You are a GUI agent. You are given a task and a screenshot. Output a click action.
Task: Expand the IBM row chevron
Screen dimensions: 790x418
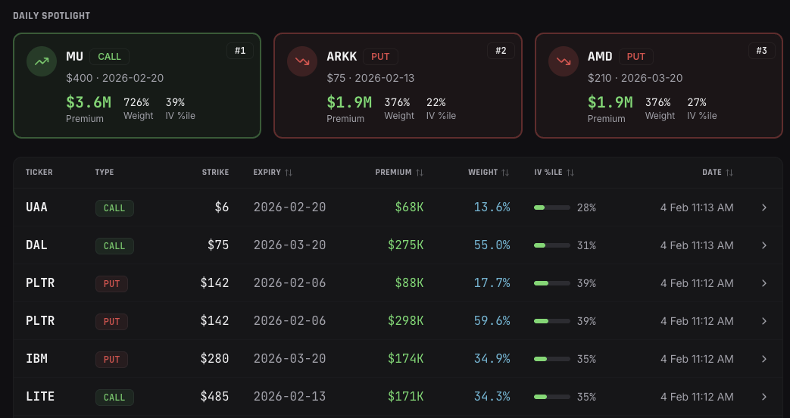point(763,359)
